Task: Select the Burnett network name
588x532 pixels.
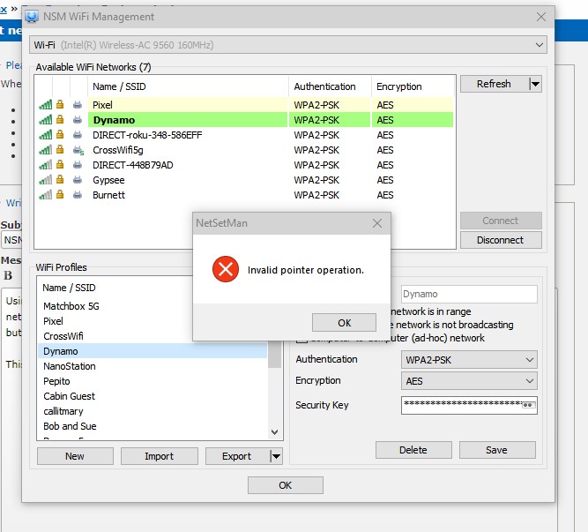Action: click(x=108, y=195)
